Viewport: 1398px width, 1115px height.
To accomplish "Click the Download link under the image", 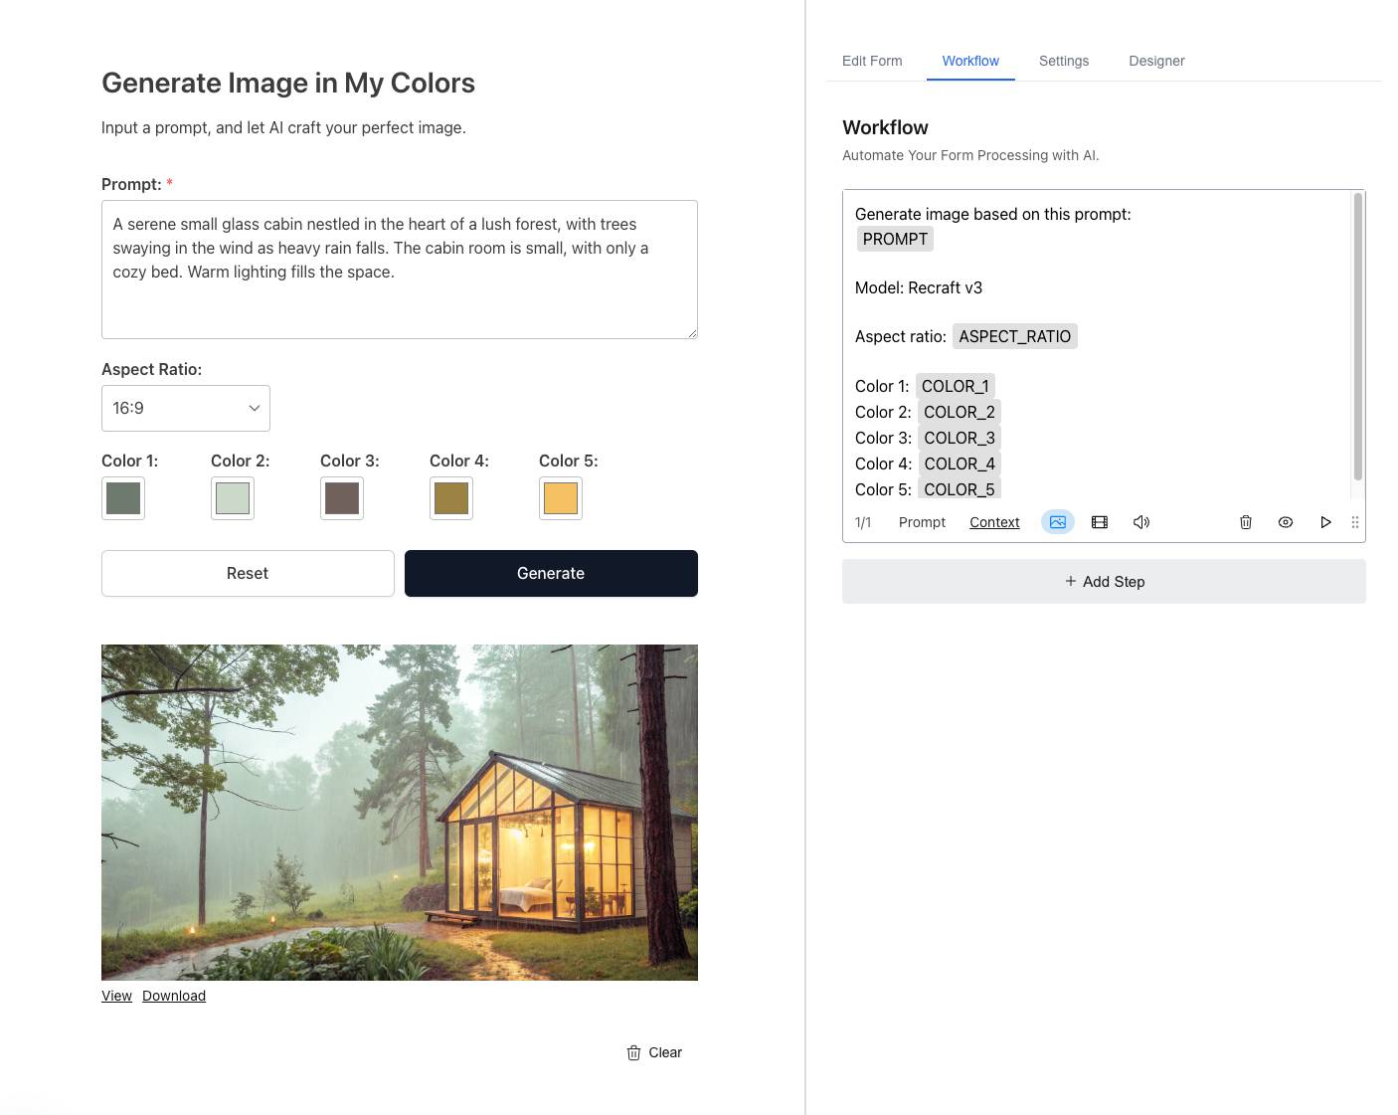I will (174, 996).
